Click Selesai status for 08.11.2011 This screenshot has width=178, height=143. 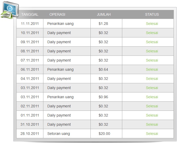point(152,51)
